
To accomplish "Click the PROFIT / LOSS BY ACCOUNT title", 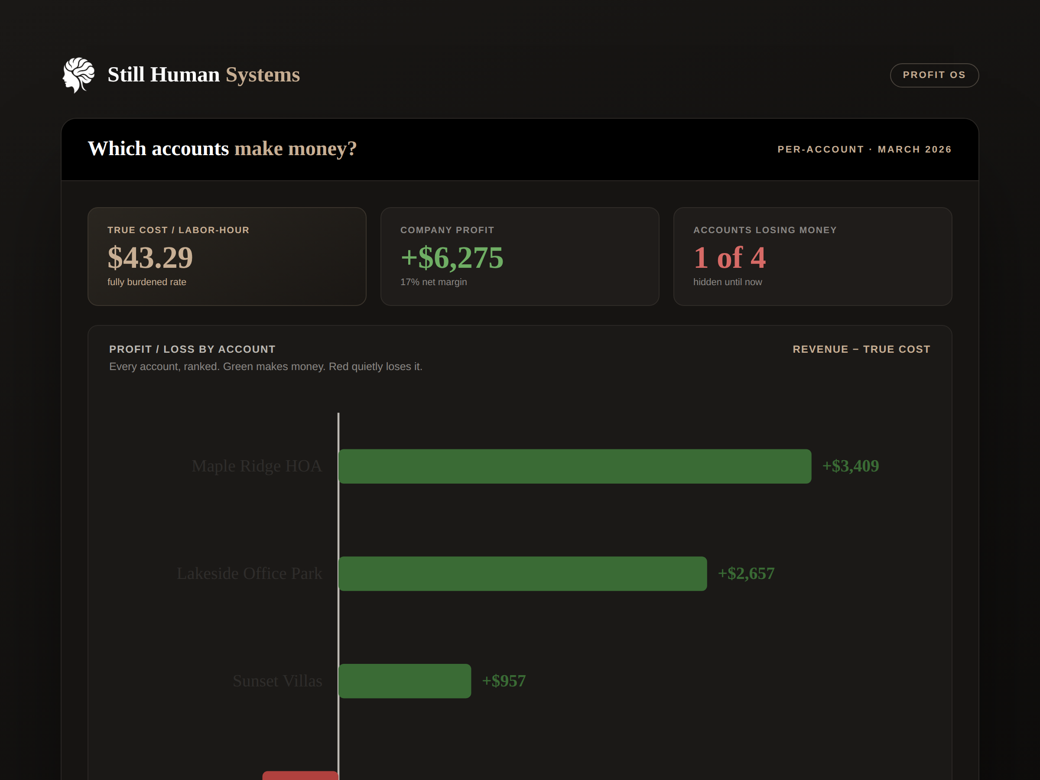I will click(x=192, y=349).
